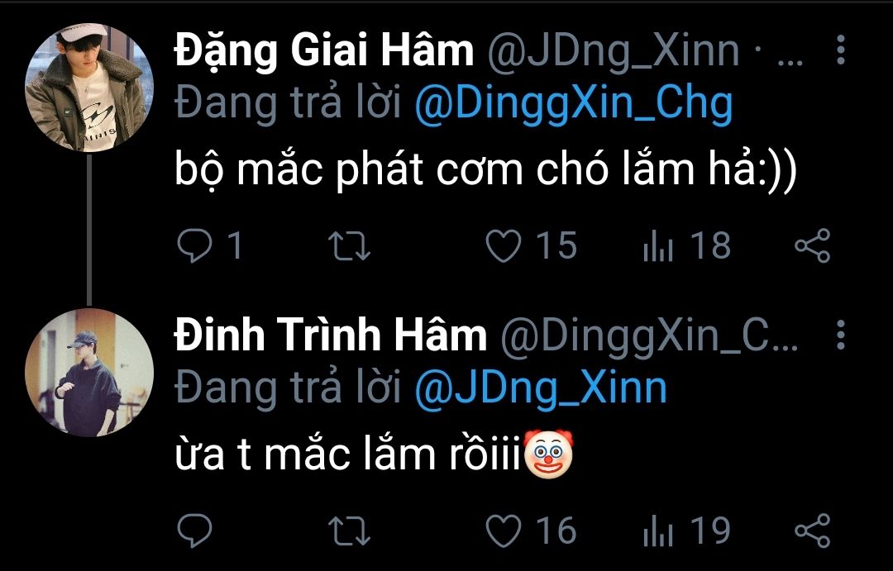
Task: View analytics showing 19 views
Action: [658, 531]
